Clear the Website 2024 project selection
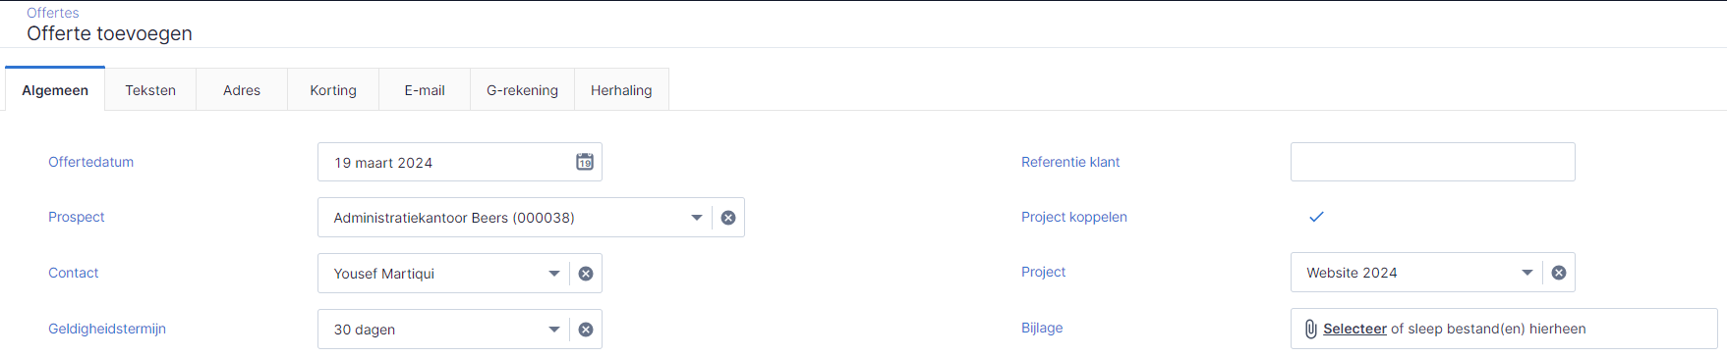This screenshot has height=357, width=1727. pyautogui.click(x=1559, y=273)
